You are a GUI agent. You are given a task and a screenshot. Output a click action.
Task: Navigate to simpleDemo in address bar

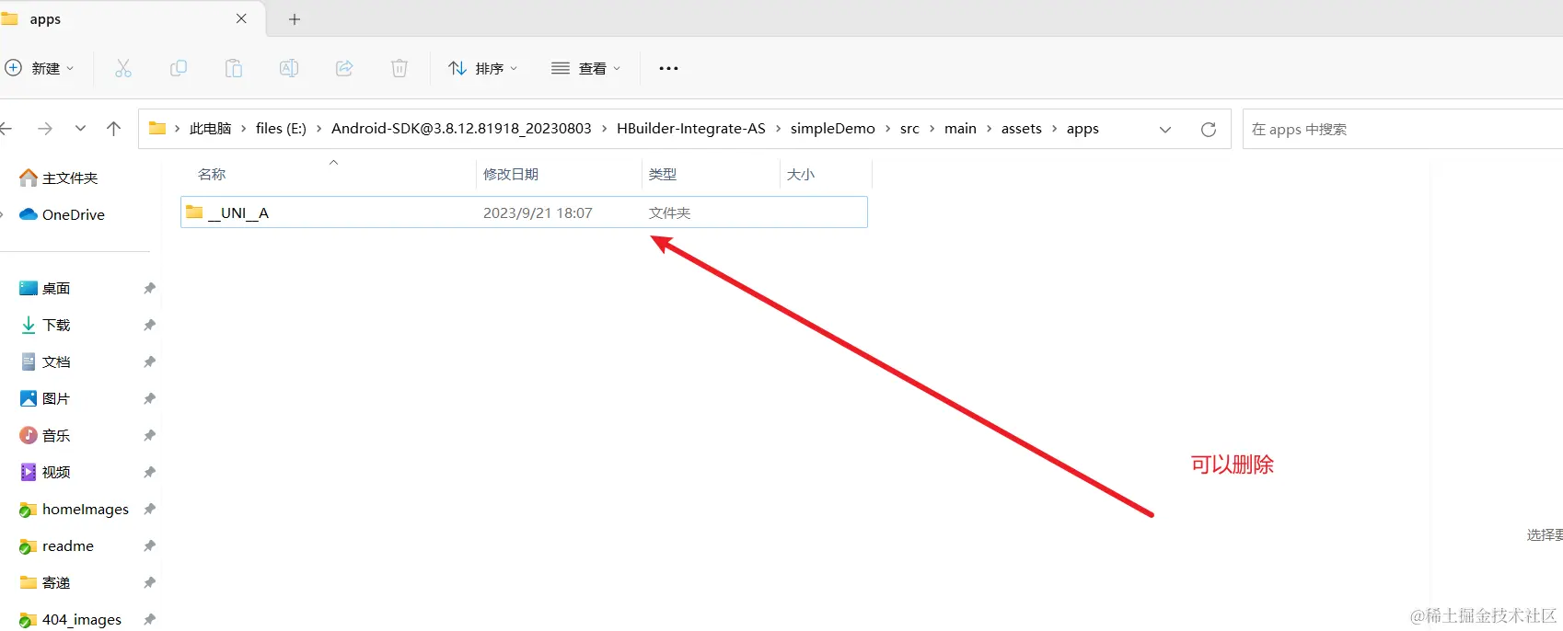(x=832, y=129)
